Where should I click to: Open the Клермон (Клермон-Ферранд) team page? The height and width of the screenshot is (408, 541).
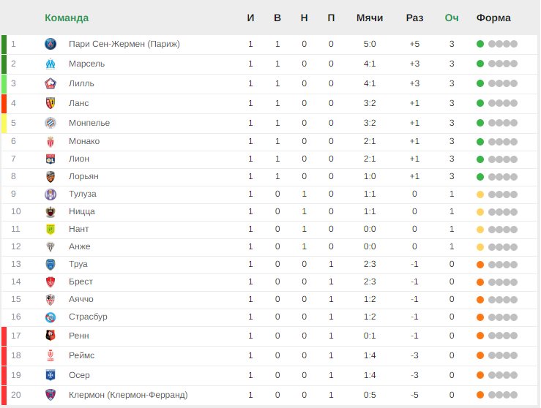pyautogui.click(x=128, y=395)
